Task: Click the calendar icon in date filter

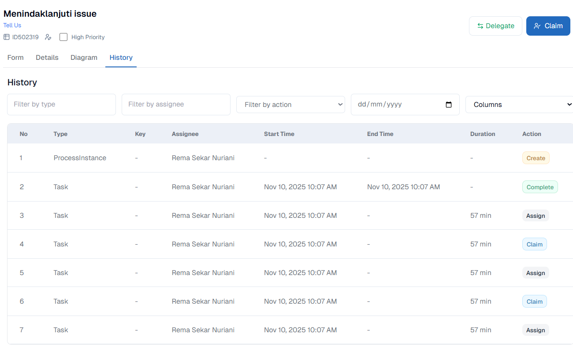Action: coord(449,105)
